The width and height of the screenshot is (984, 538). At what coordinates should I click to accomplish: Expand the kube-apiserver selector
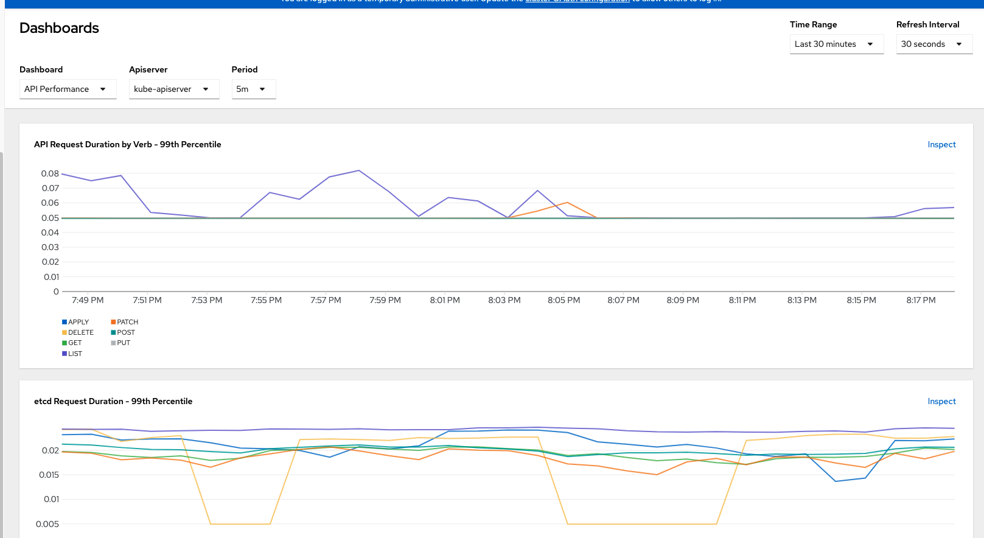click(x=173, y=89)
